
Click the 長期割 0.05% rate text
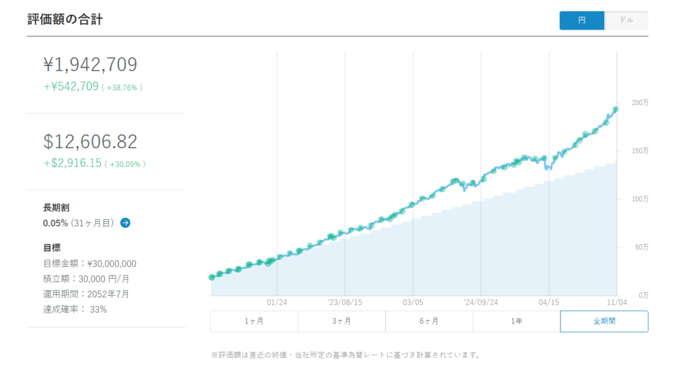[x=56, y=223]
